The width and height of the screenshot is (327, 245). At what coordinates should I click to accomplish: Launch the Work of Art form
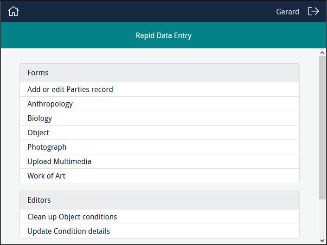[x=46, y=176]
